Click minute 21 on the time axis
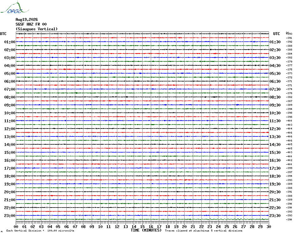 [x=193, y=226]
